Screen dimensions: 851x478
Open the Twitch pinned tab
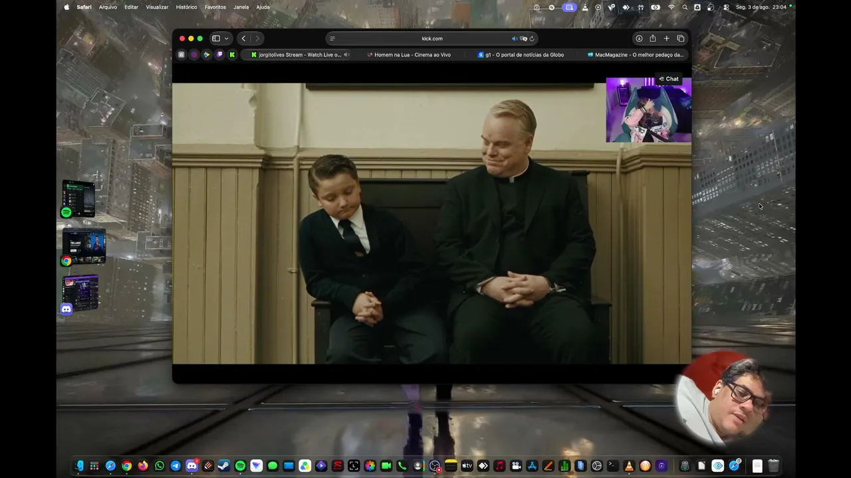click(219, 54)
